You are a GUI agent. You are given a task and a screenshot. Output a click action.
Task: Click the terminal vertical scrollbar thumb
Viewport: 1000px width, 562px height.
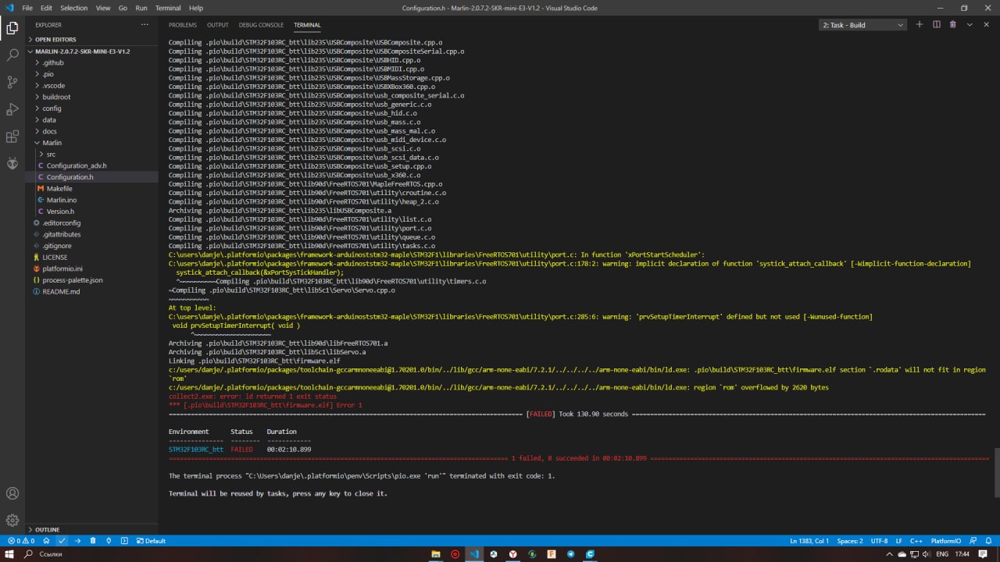coord(996,472)
